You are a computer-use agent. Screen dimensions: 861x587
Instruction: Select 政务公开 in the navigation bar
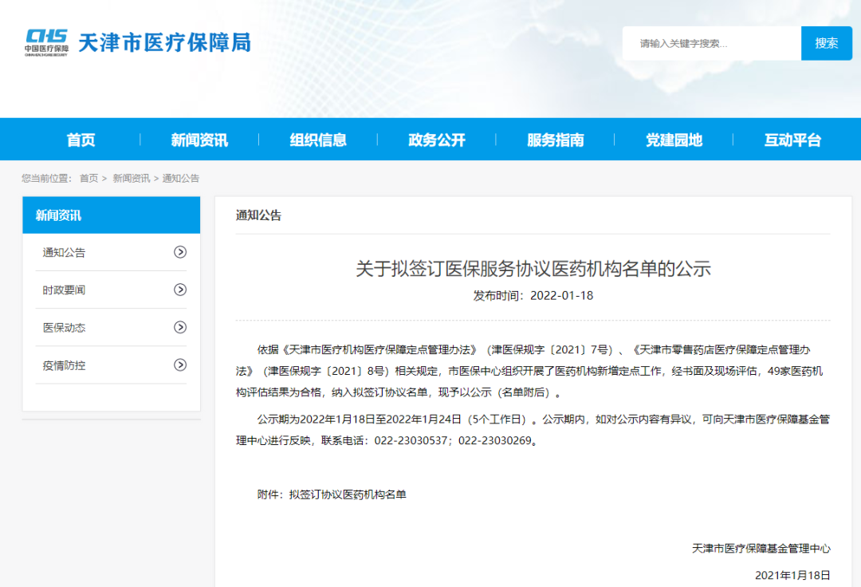(437, 139)
